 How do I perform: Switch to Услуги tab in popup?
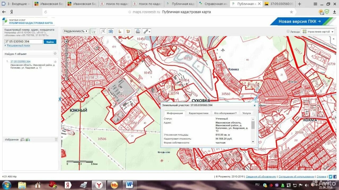247,113
